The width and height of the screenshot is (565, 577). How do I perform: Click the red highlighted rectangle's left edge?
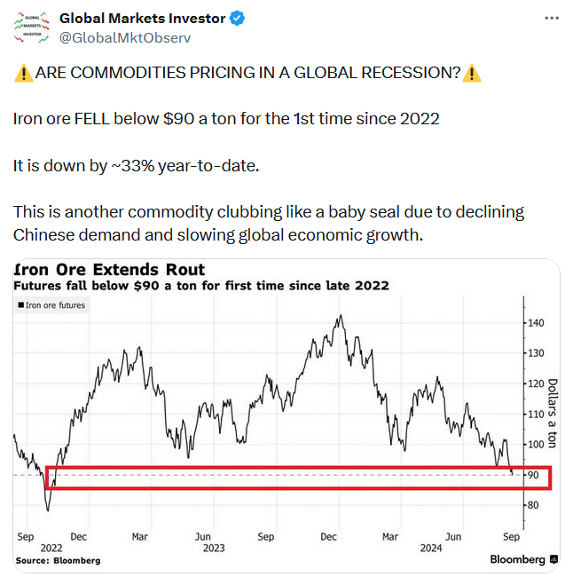(46, 477)
